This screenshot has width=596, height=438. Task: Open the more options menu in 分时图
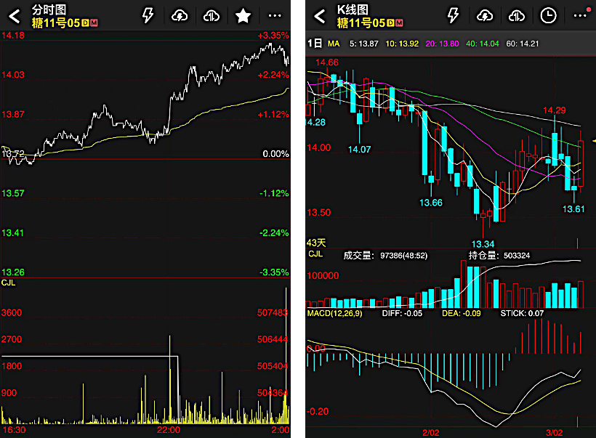[x=274, y=15]
